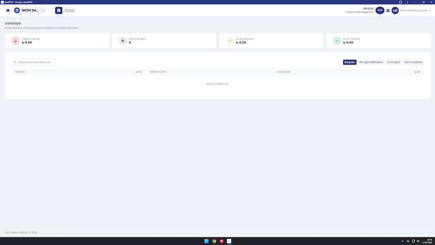This screenshot has width=435, height=245.
Task: Switch to the 30+ gün ödemeyen filter
Action: point(371,62)
